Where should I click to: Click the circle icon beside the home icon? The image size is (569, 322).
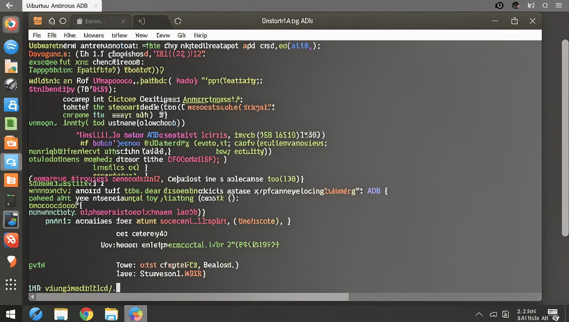[63, 21]
